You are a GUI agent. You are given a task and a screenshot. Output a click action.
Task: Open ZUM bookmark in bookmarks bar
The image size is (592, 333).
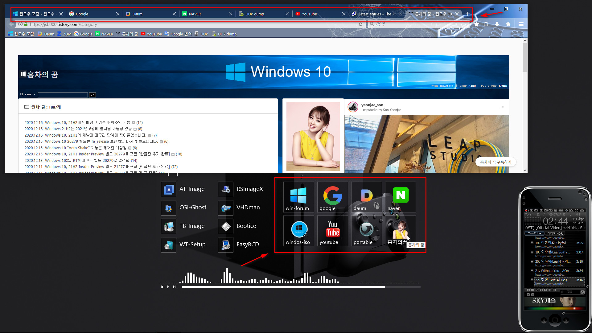[x=64, y=34]
